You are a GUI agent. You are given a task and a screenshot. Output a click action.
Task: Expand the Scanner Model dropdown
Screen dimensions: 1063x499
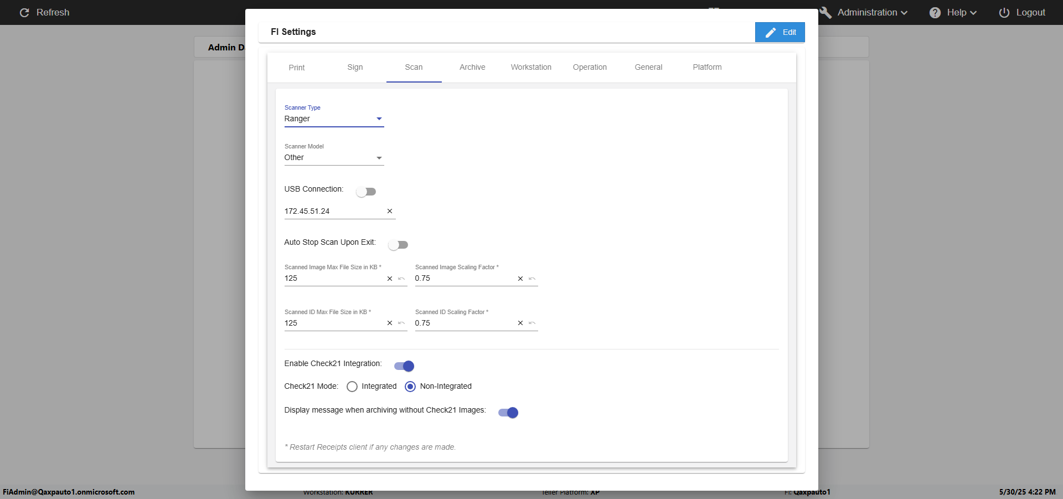pos(334,158)
